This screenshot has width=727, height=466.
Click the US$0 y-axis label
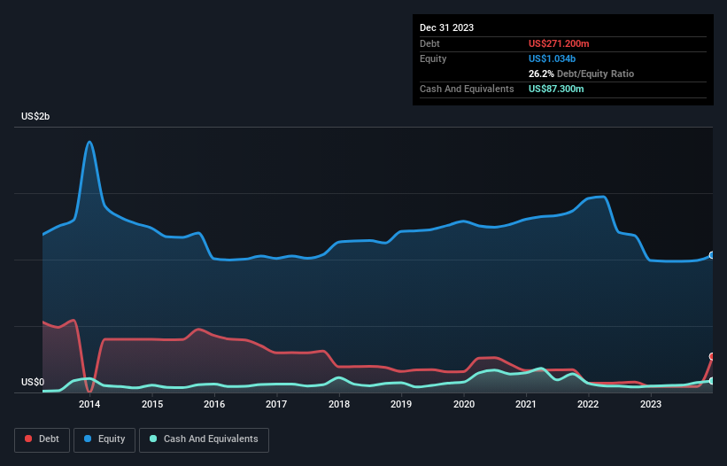[x=33, y=382]
